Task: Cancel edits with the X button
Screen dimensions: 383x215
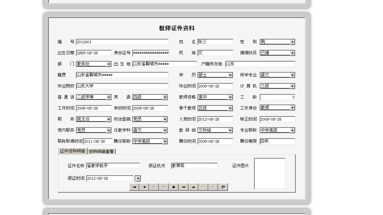Action: (213, 187)
